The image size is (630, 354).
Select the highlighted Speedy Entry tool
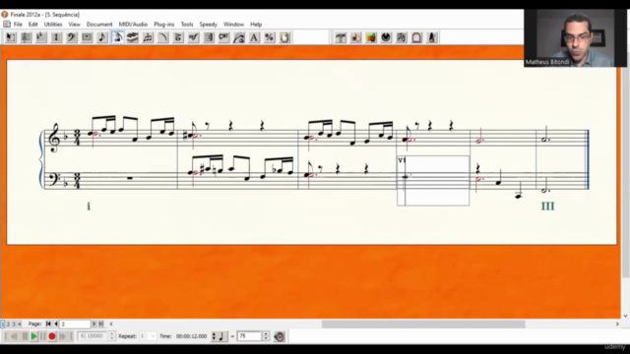[x=117, y=37]
